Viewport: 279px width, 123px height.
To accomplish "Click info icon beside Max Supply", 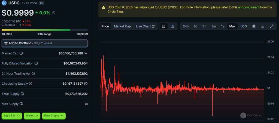I will [x=21, y=104].
